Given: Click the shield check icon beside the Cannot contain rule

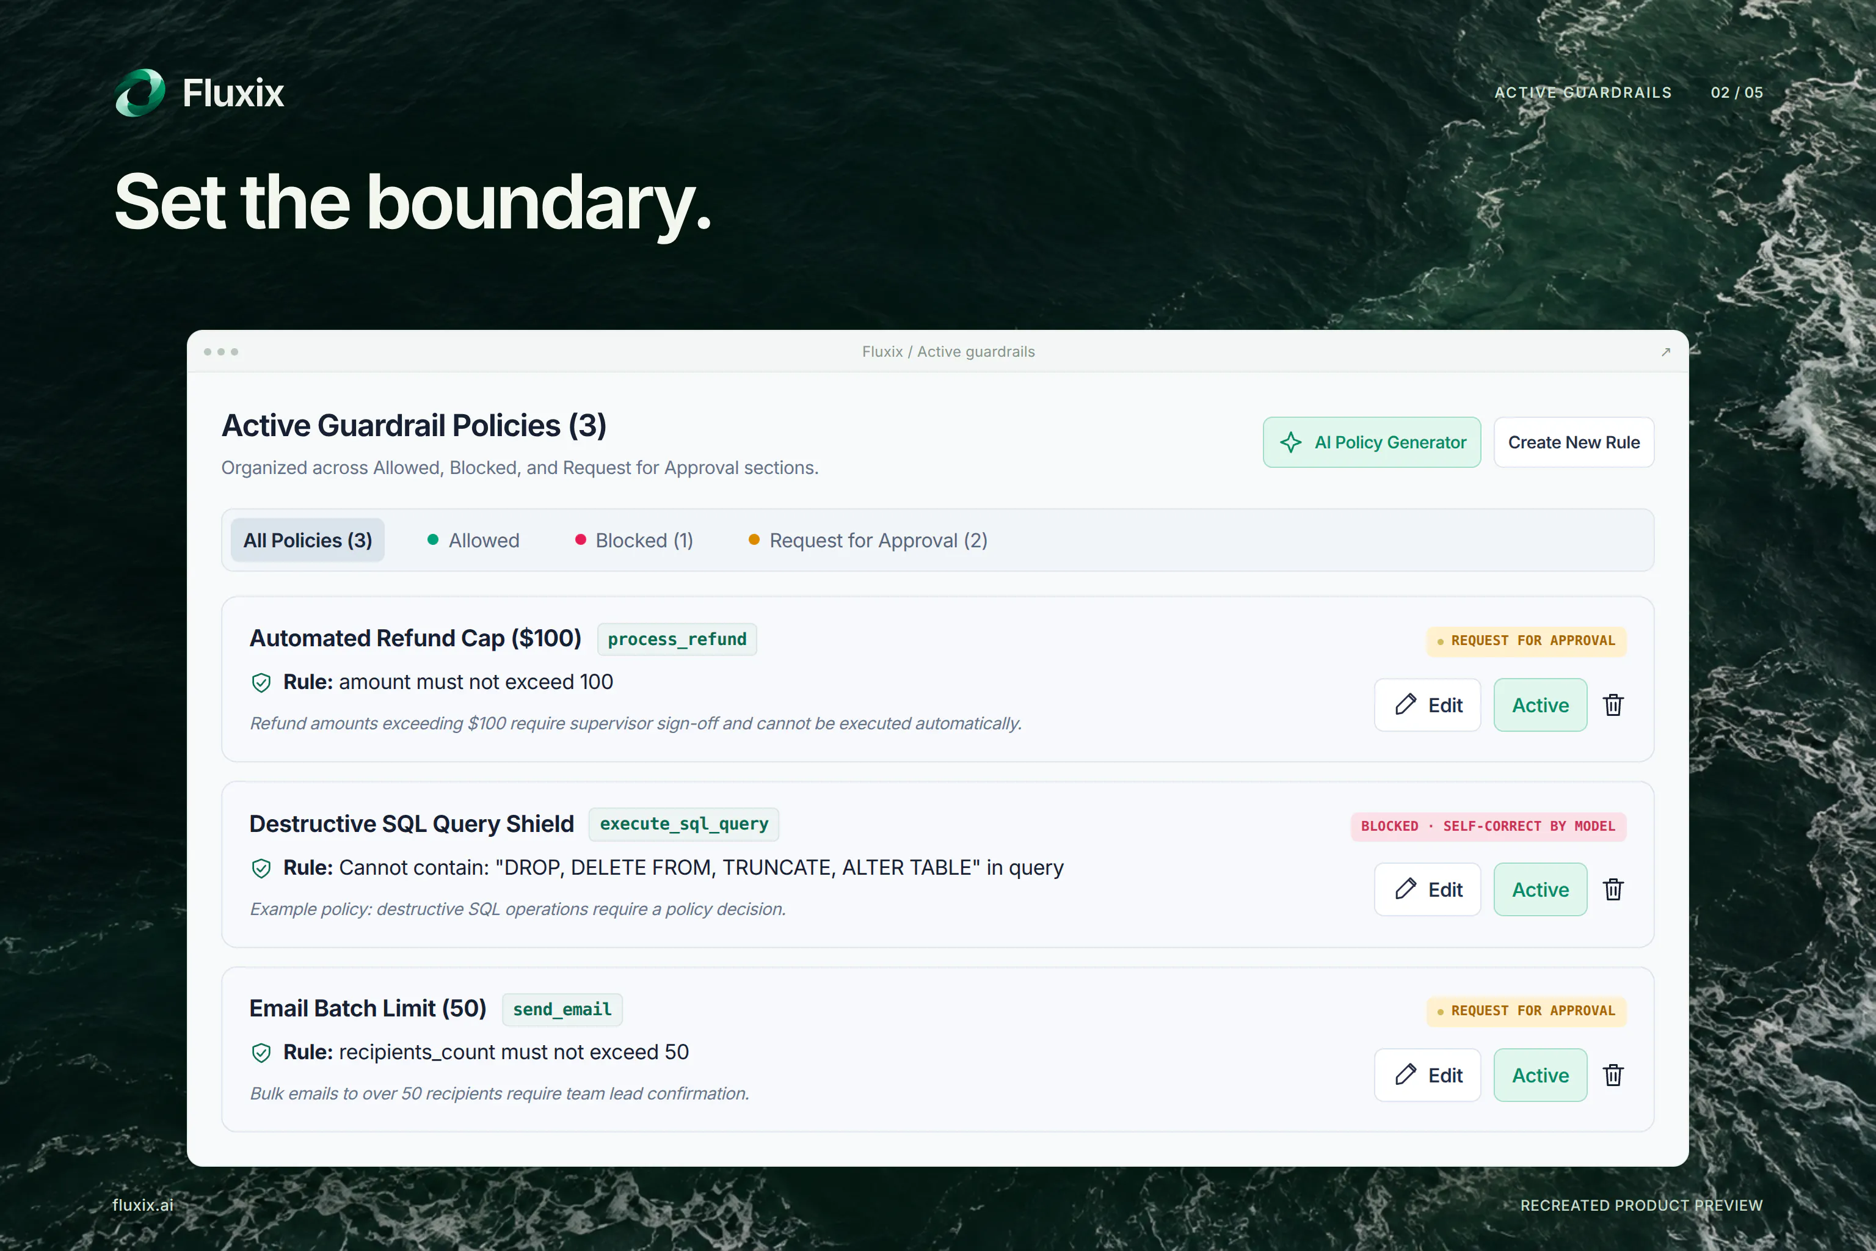Looking at the screenshot, I should click(x=261, y=868).
